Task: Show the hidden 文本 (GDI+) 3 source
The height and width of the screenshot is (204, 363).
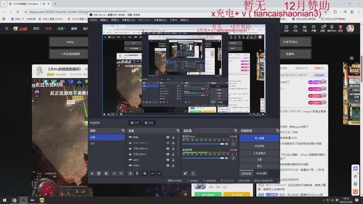Action: click(x=168, y=143)
